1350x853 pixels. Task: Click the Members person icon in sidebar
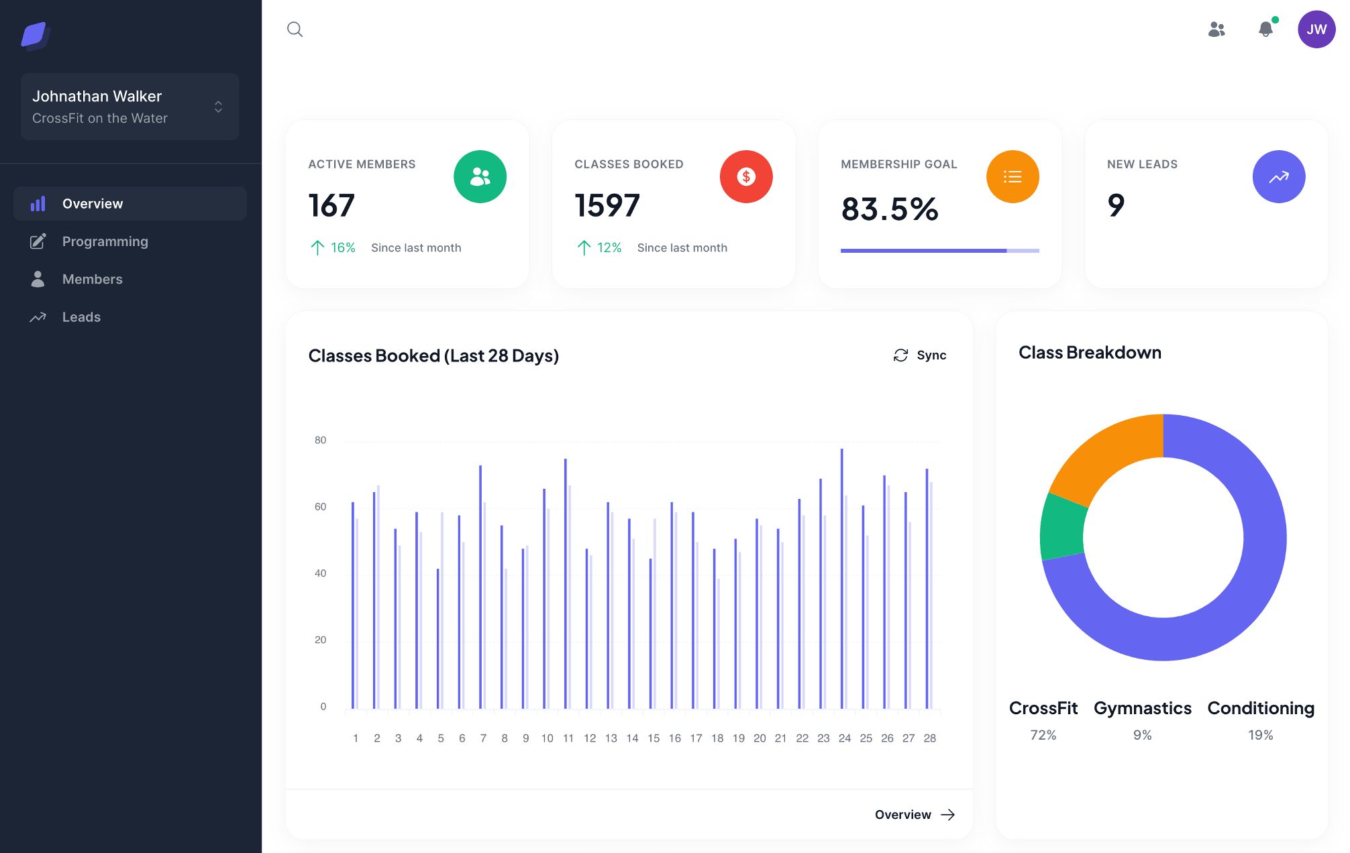pos(38,279)
